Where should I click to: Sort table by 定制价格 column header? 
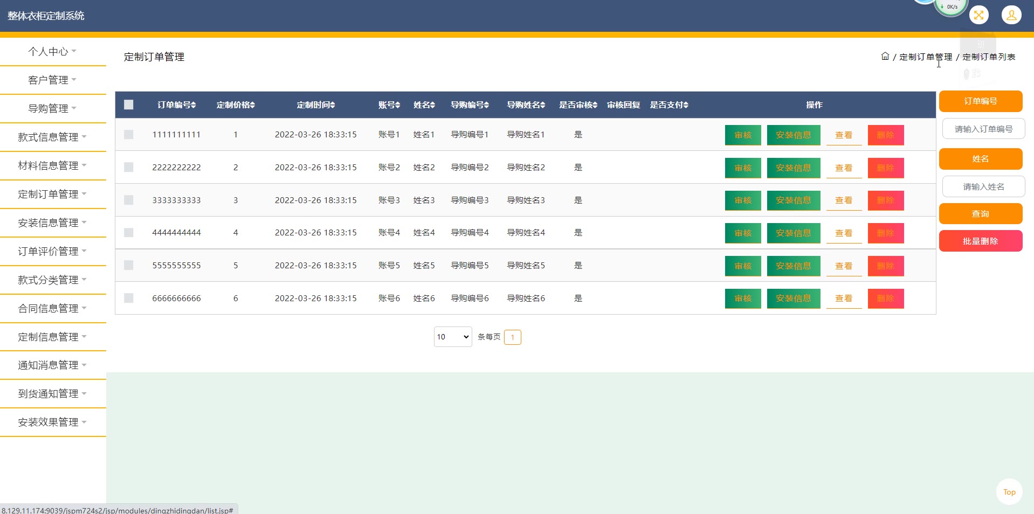[x=236, y=105]
